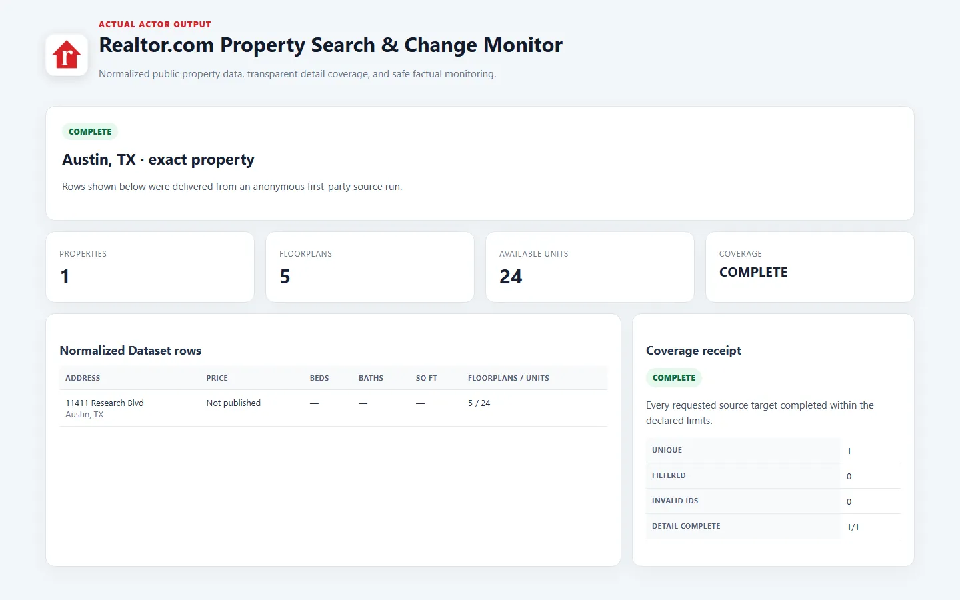
Task: Click the UNIQUE row label
Action: tap(667, 450)
